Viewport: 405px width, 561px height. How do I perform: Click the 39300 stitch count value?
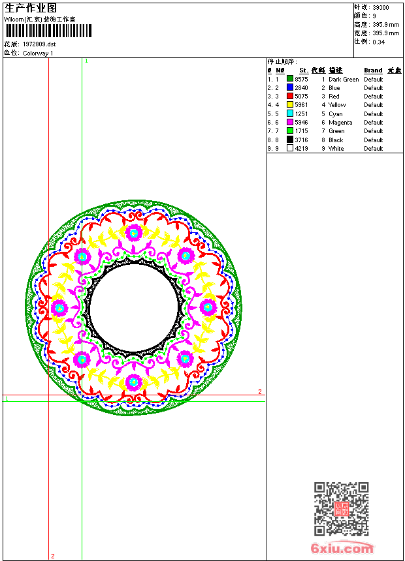380,8
